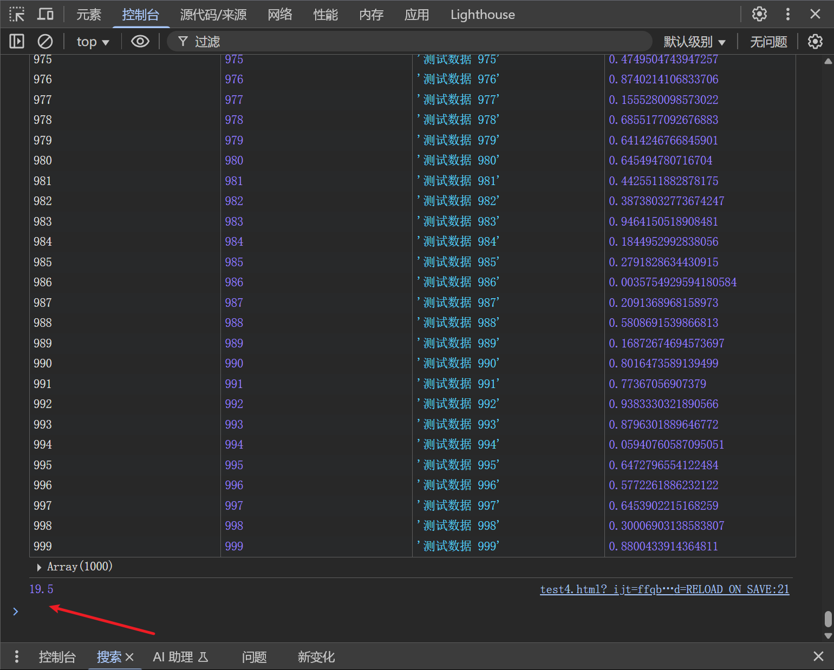The width and height of the screenshot is (834, 670).
Task: Click the console vertical scrollbar thumb
Action: 828,619
